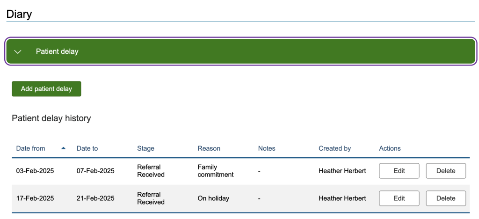Click the sort arrow beside Date from
Screen dimensions: 479x219
pyautogui.click(x=63, y=148)
